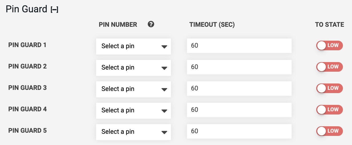Image resolution: width=352 pixels, height=145 pixels.
Task: Collapse the Pin Guard section
Action: 54,10
